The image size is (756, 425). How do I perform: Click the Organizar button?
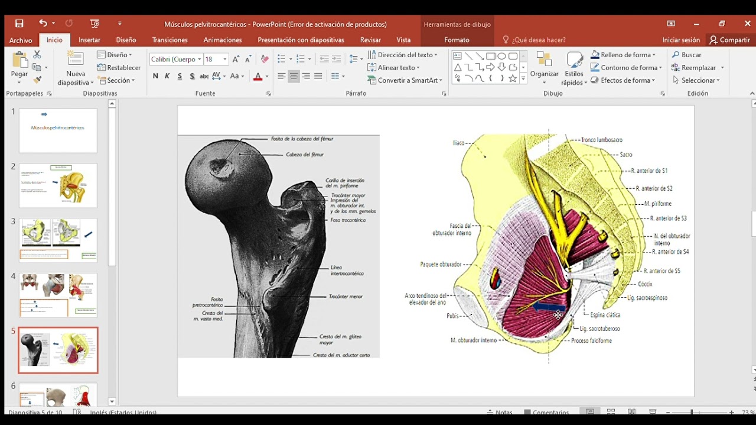[x=544, y=68]
